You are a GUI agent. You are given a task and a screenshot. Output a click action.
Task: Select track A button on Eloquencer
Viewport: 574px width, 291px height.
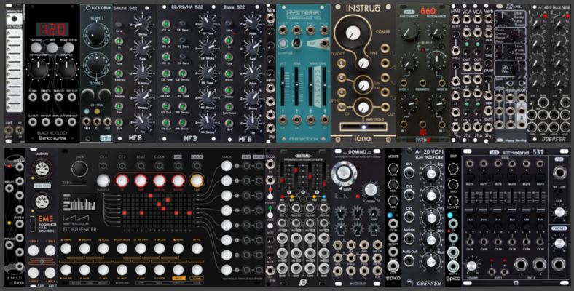click(227, 166)
